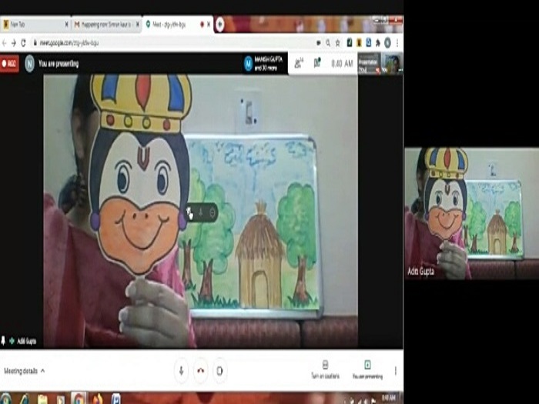Mute the microphone in Meet controls
Viewport: 539px width, 404px height.
(181, 371)
